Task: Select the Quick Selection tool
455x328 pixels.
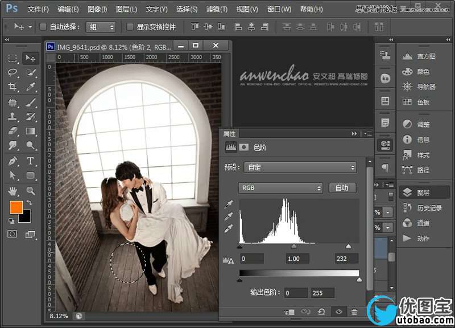Action: click(x=31, y=73)
